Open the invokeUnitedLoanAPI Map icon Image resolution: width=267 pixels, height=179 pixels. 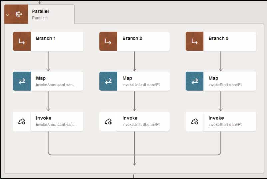pos(108,81)
